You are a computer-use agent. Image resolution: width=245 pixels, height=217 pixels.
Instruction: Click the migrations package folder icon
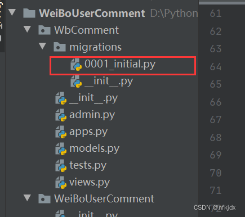tap(60, 47)
